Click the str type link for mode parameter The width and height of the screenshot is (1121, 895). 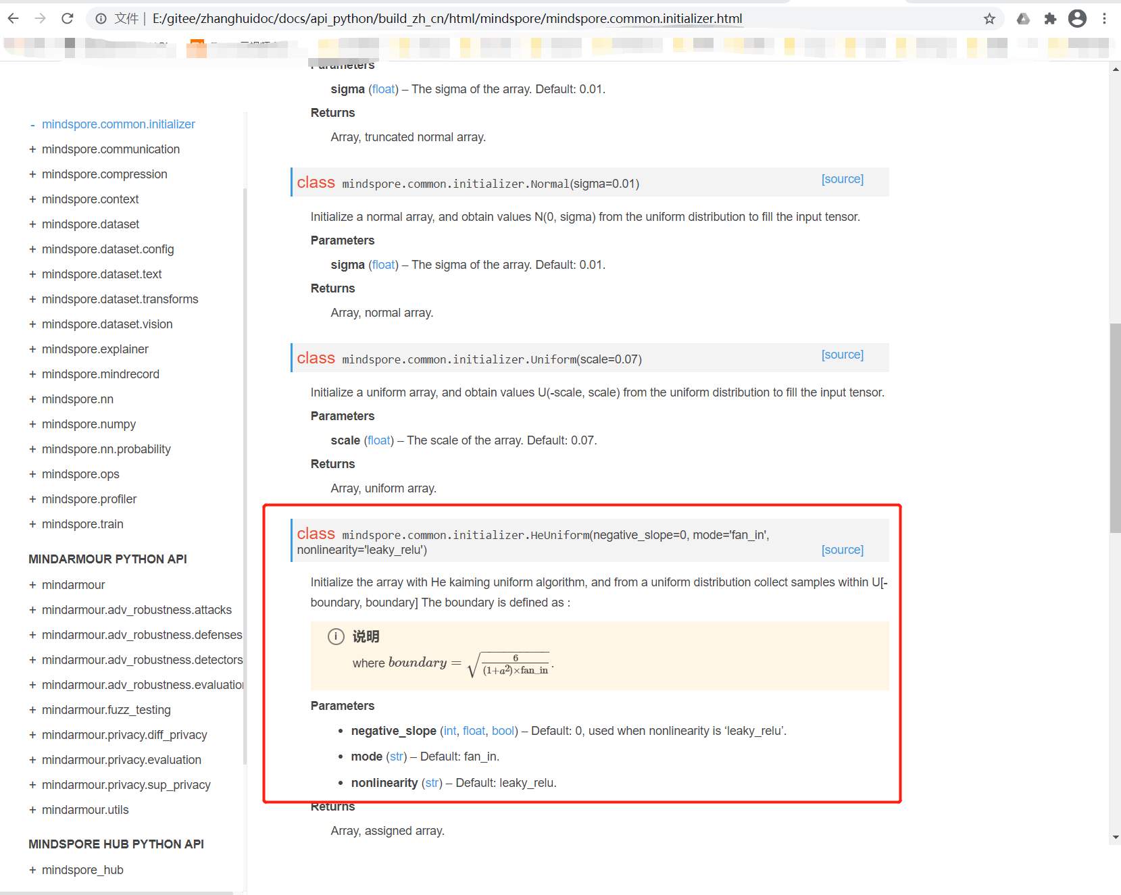pyautogui.click(x=397, y=757)
